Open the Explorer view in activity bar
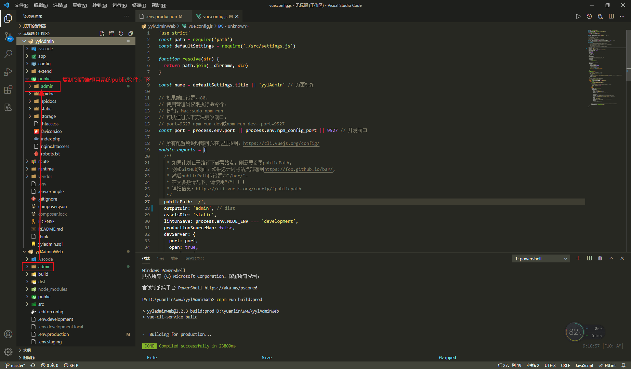631x369 pixels. pyautogui.click(x=8, y=18)
